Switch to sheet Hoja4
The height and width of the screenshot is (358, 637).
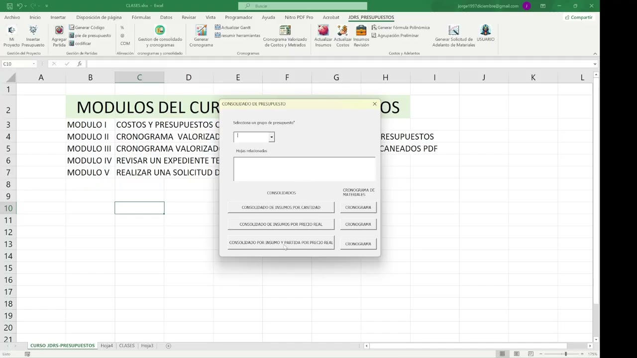click(x=106, y=346)
